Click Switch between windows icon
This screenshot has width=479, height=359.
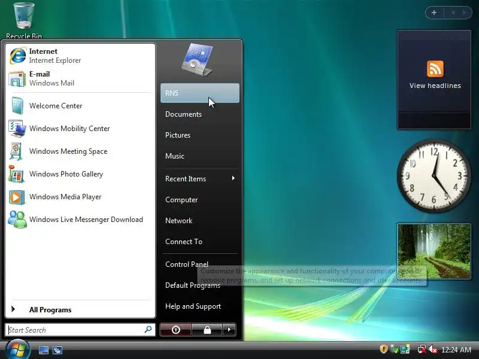tap(57, 350)
